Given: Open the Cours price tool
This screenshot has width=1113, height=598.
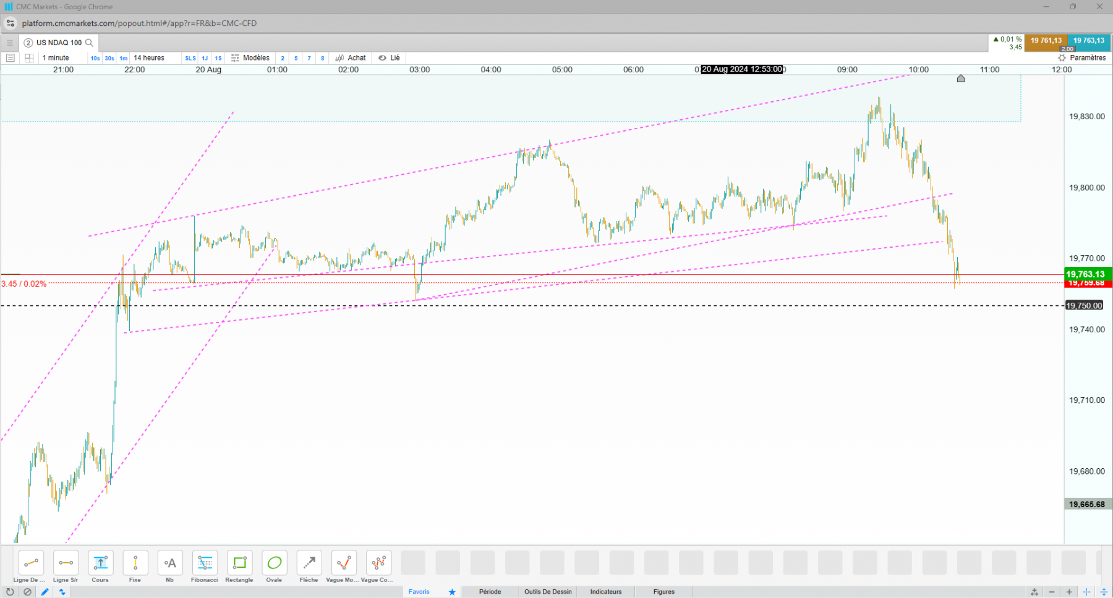Looking at the screenshot, I should coord(100,566).
